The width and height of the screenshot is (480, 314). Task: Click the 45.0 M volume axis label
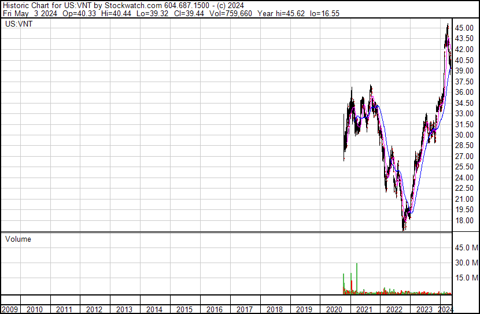click(x=466, y=248)
